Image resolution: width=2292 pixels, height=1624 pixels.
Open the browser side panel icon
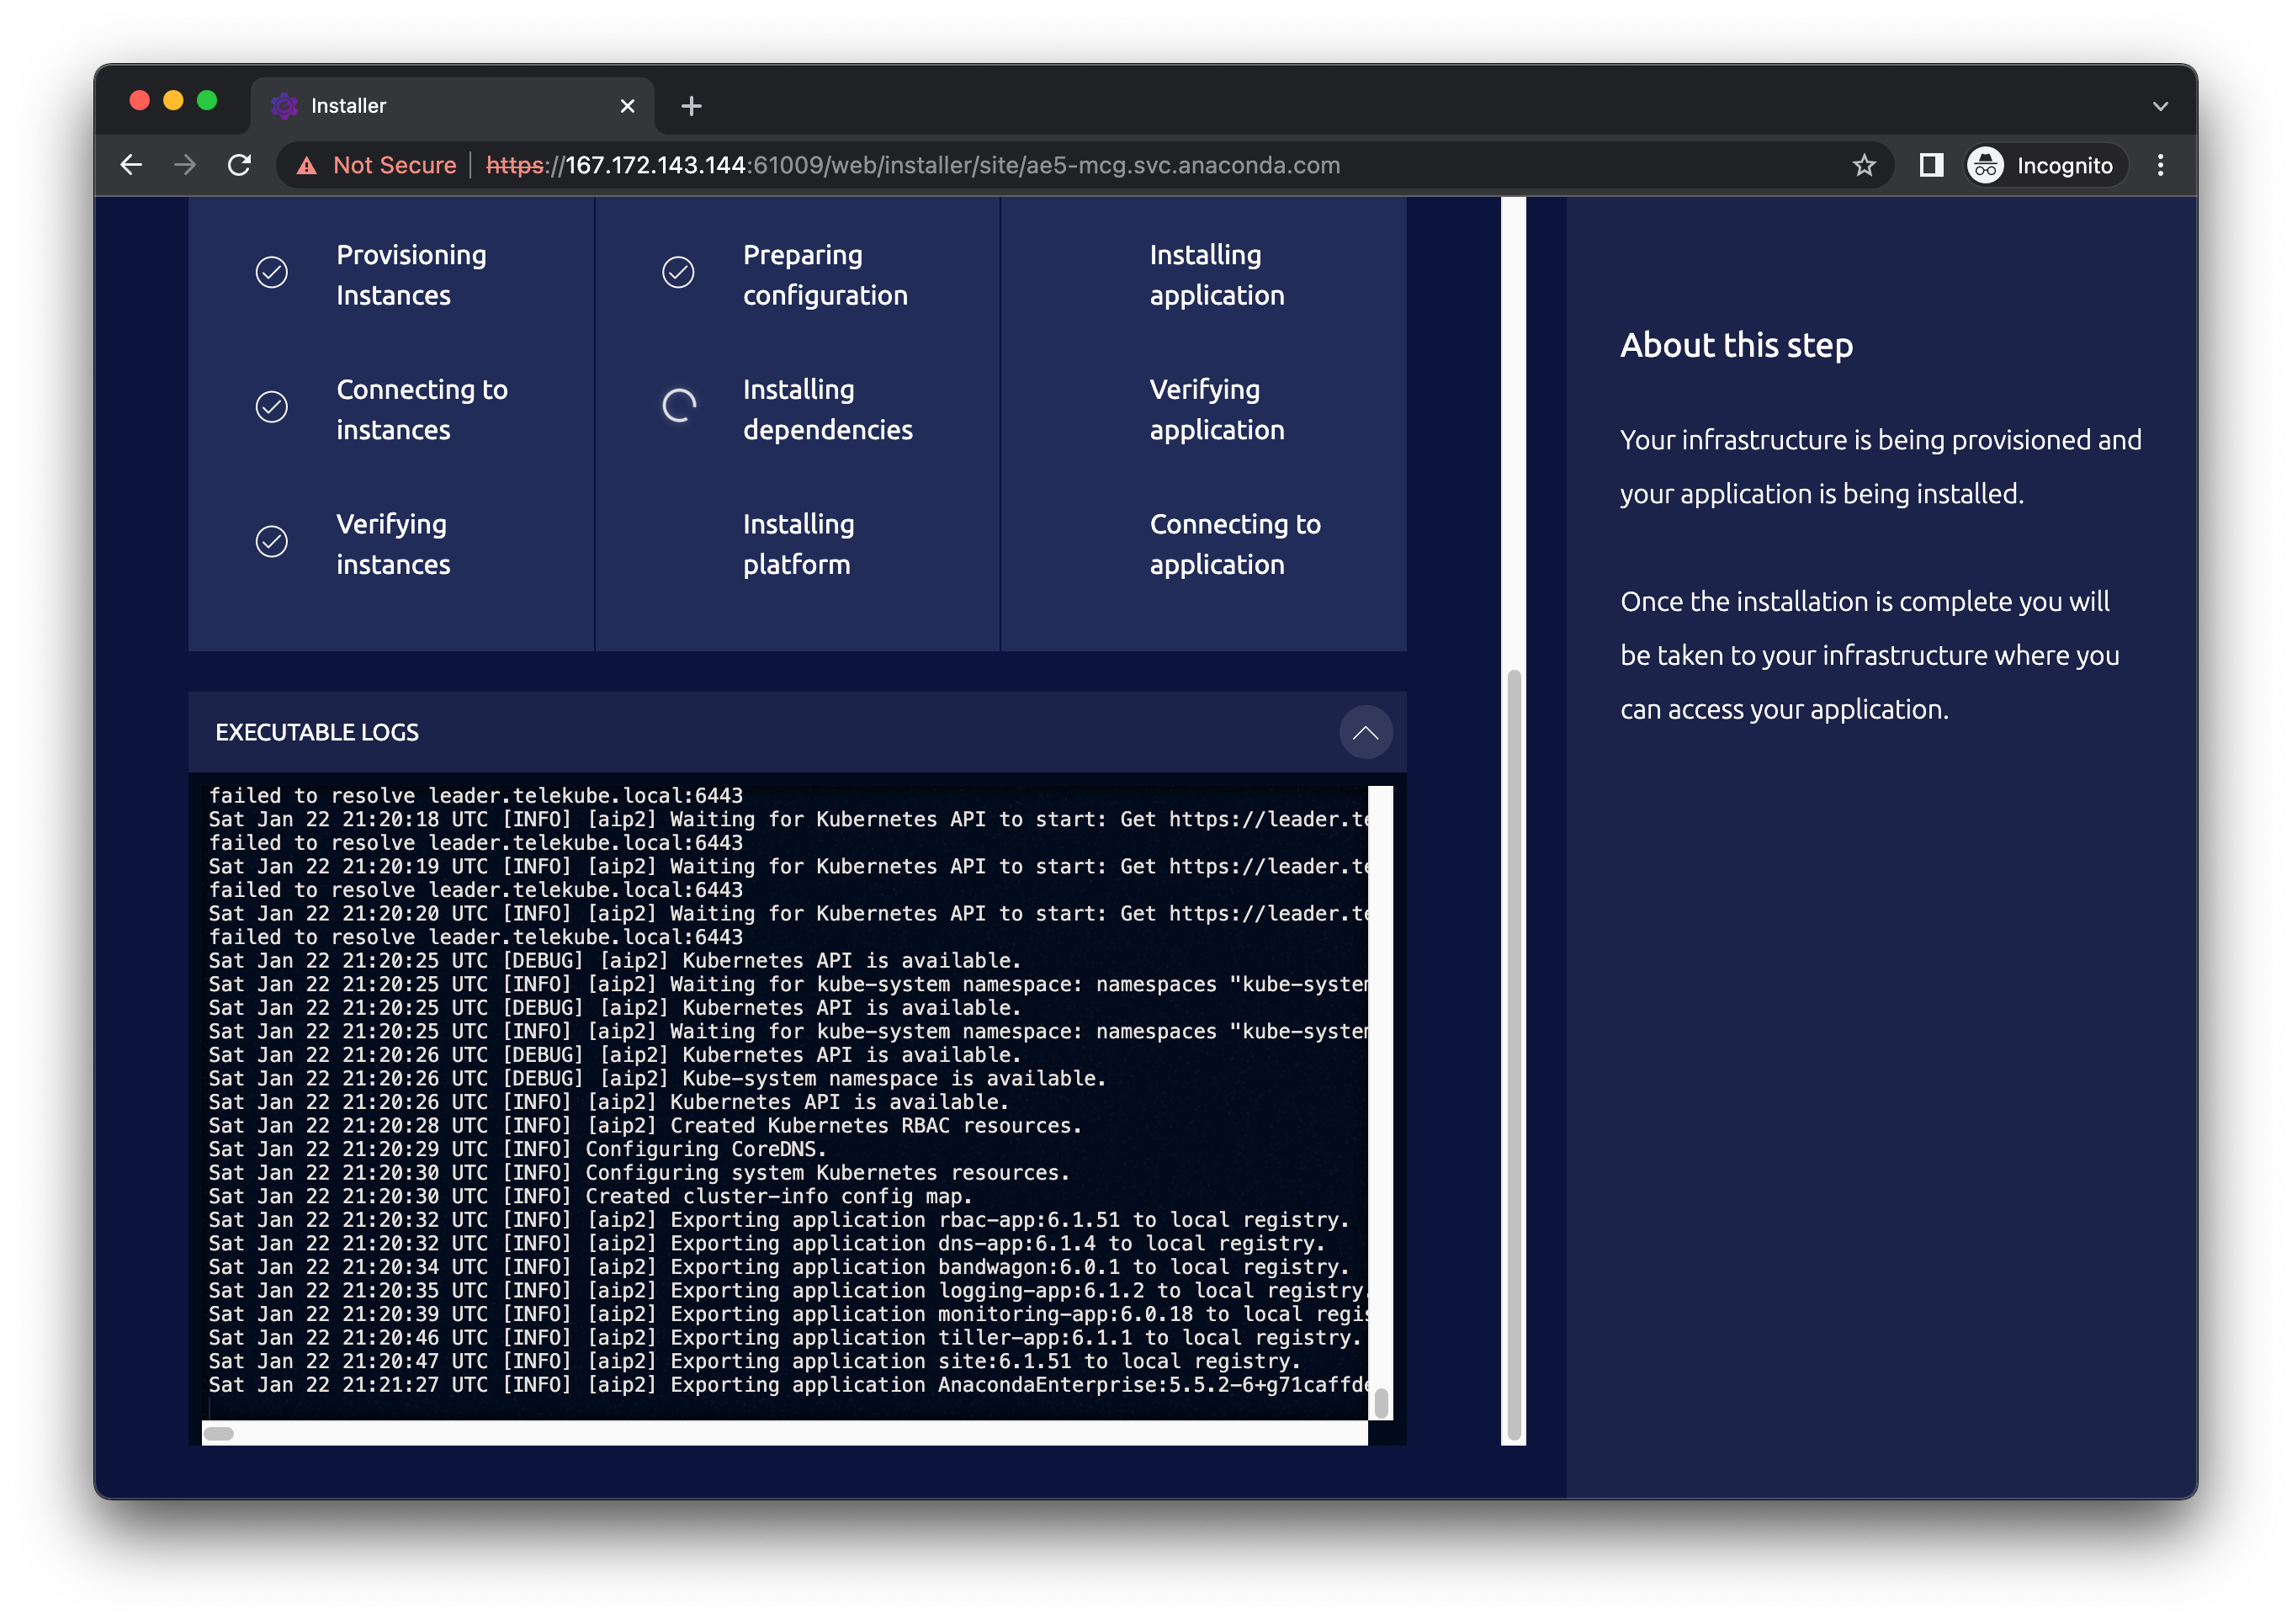click(x=1931, y=165)
